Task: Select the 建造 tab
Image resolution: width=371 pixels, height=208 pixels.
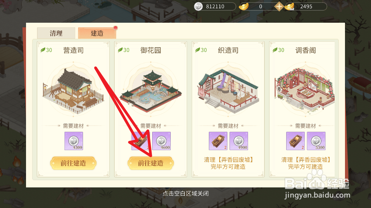Action: coord(97,33)
